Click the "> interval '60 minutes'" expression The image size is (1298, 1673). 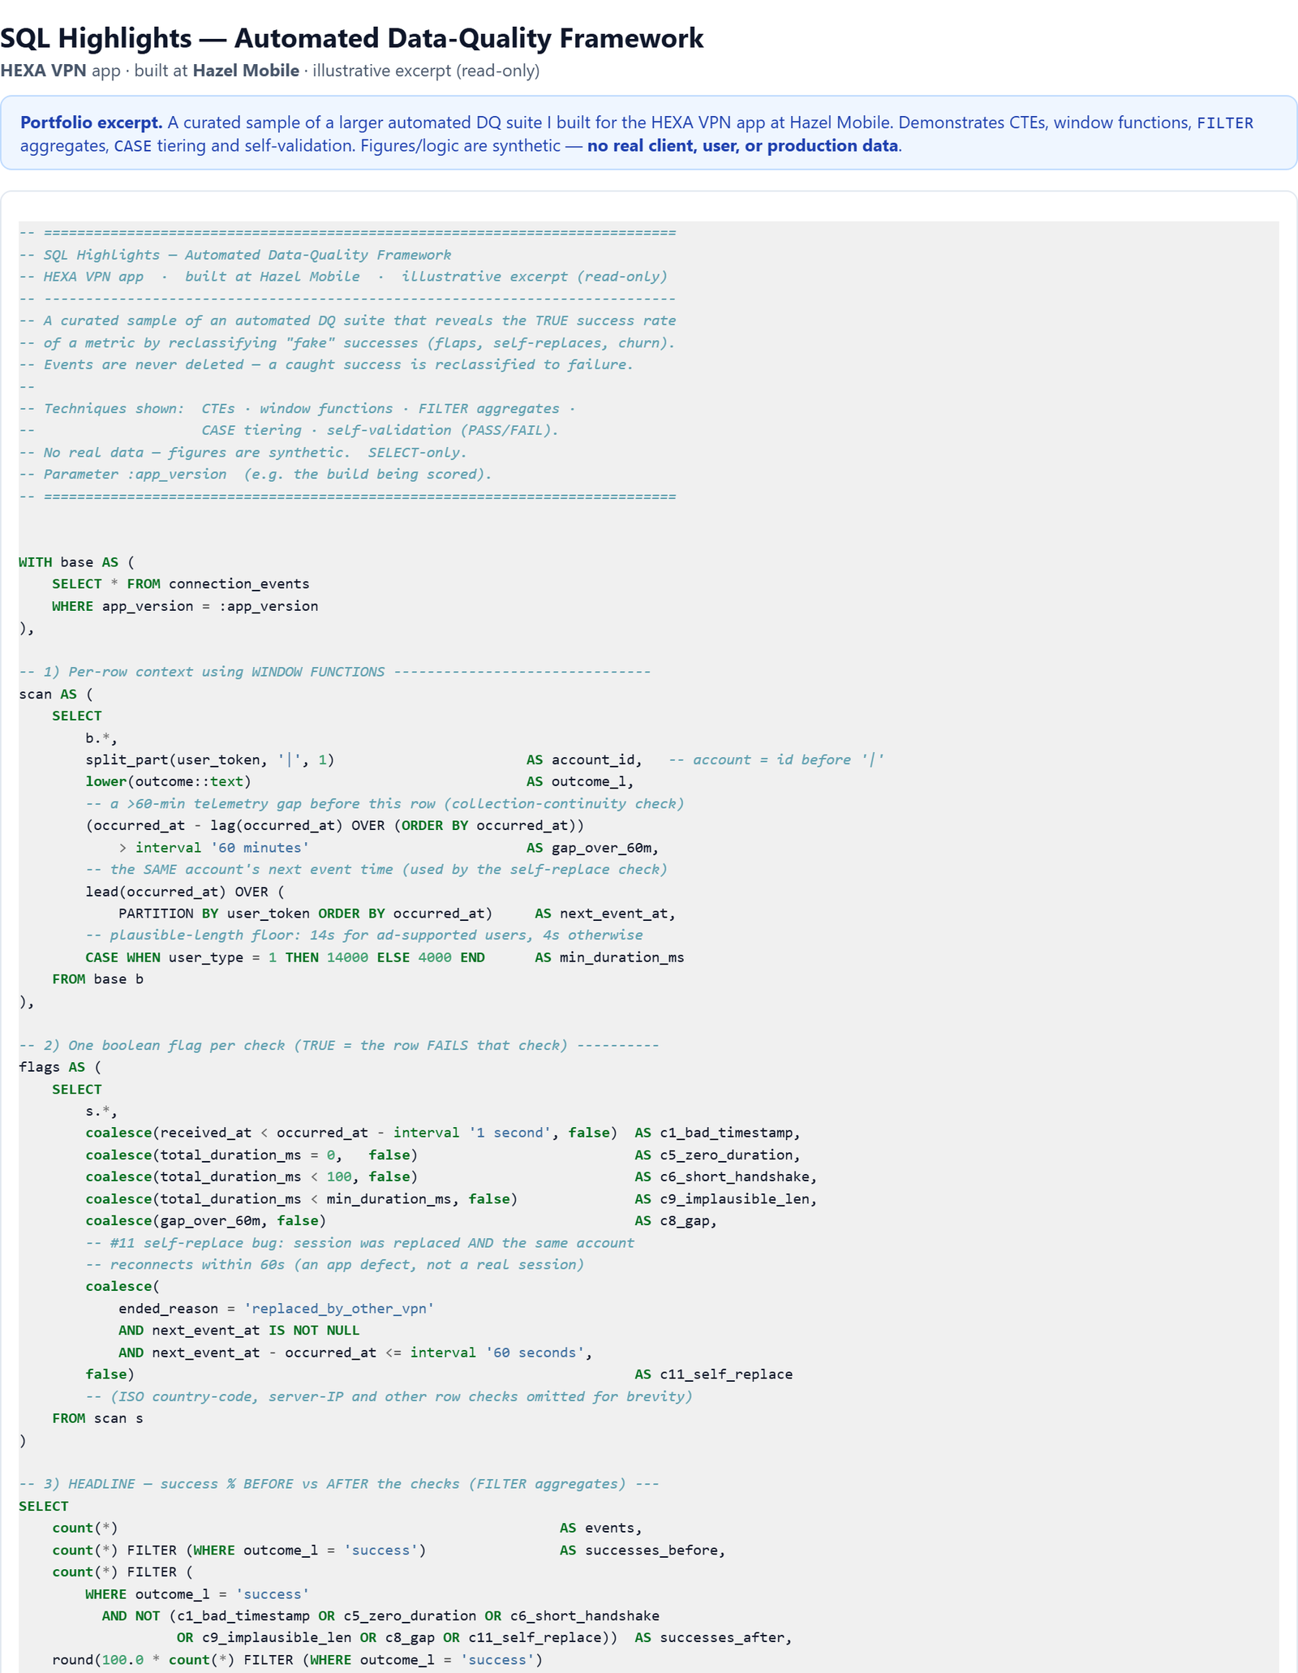[x=214, y=848]
